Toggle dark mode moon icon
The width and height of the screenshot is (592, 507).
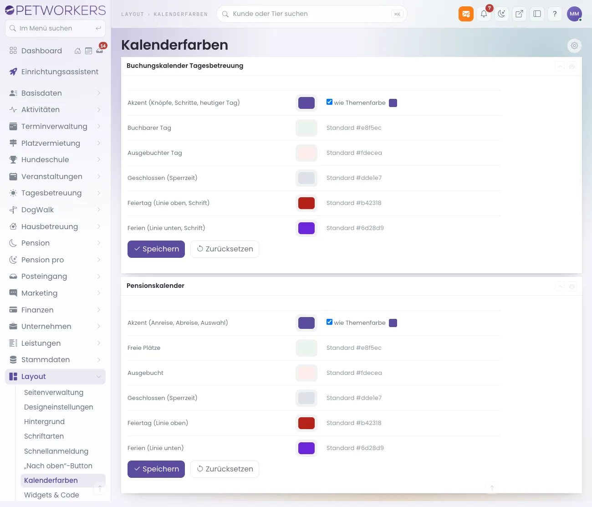(501, 14)
